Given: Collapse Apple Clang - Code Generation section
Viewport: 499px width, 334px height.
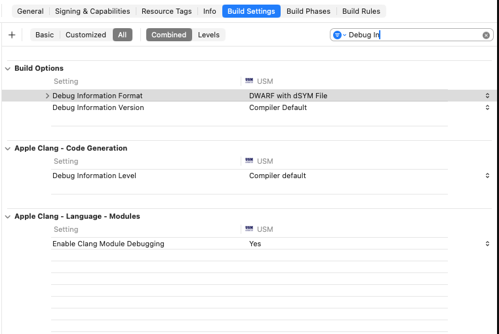Looking at the screenshot, I should click(8, 148).
